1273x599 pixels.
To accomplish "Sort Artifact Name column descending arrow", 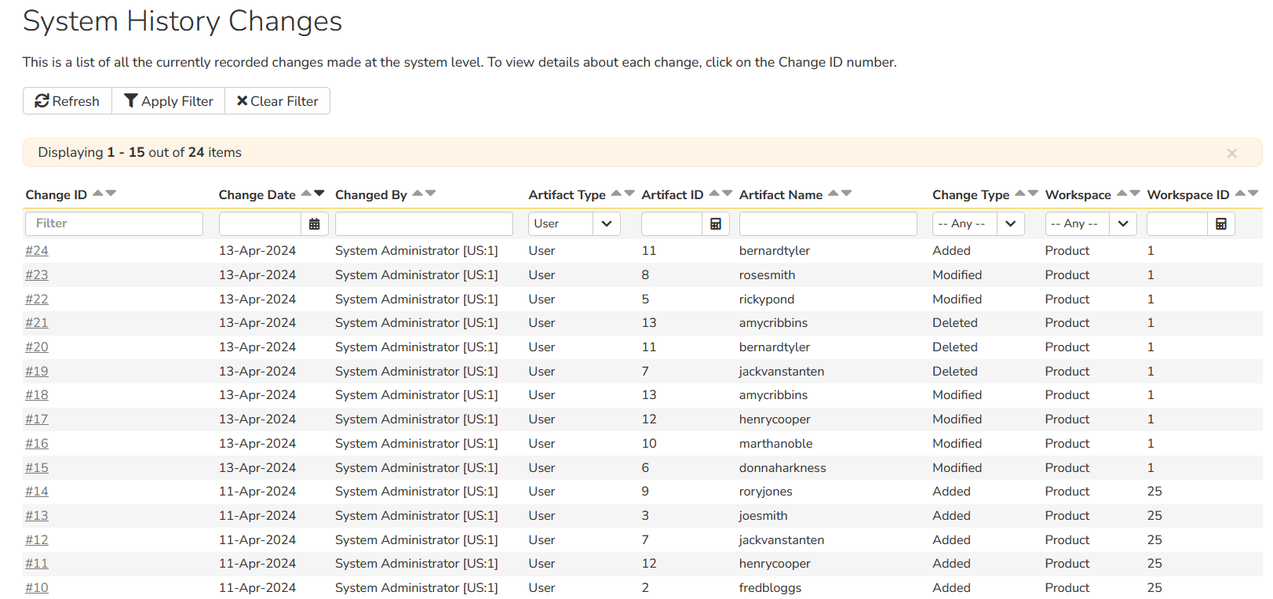I will 846,193.
